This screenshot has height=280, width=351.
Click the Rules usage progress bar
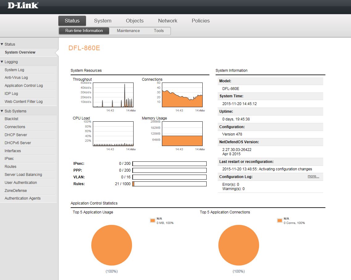click(x=169, y=184)
